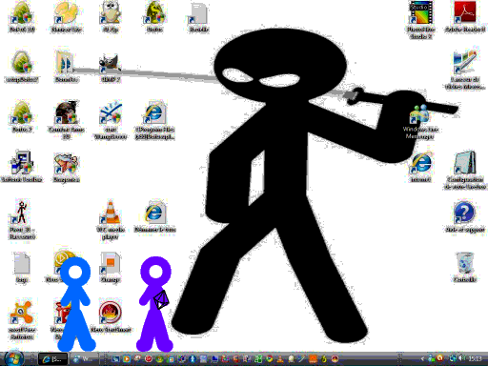Open the blue cross MSN shortcut
Image resolution: width=488 pixels, height=366 pixels.
(111, 120)
